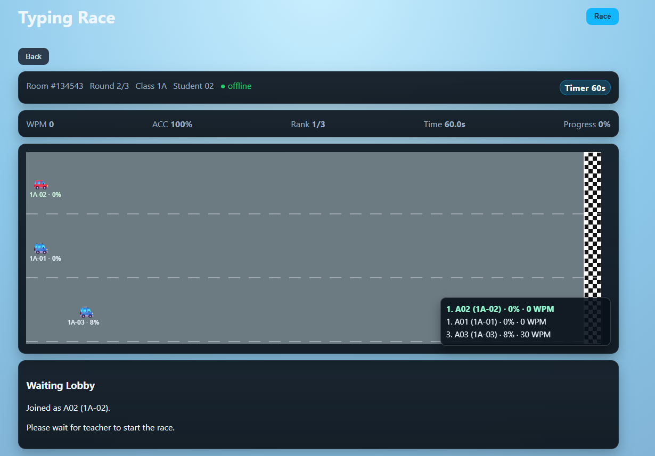Click the ACC 100% stat
Screen dimensions: 655x456
pos(172,125)
